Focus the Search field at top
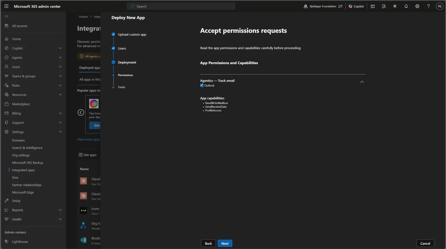Screen dimensions: 446x249 (x=181, y=6)
